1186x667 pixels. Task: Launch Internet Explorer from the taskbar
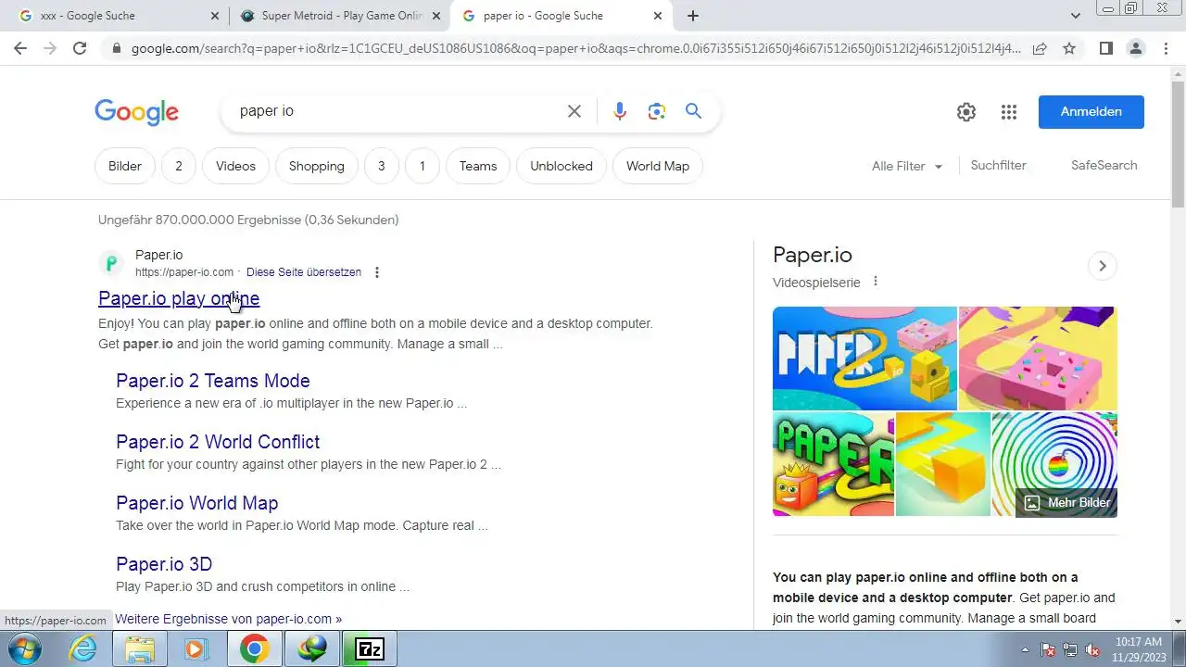click(x=83, y=648)
